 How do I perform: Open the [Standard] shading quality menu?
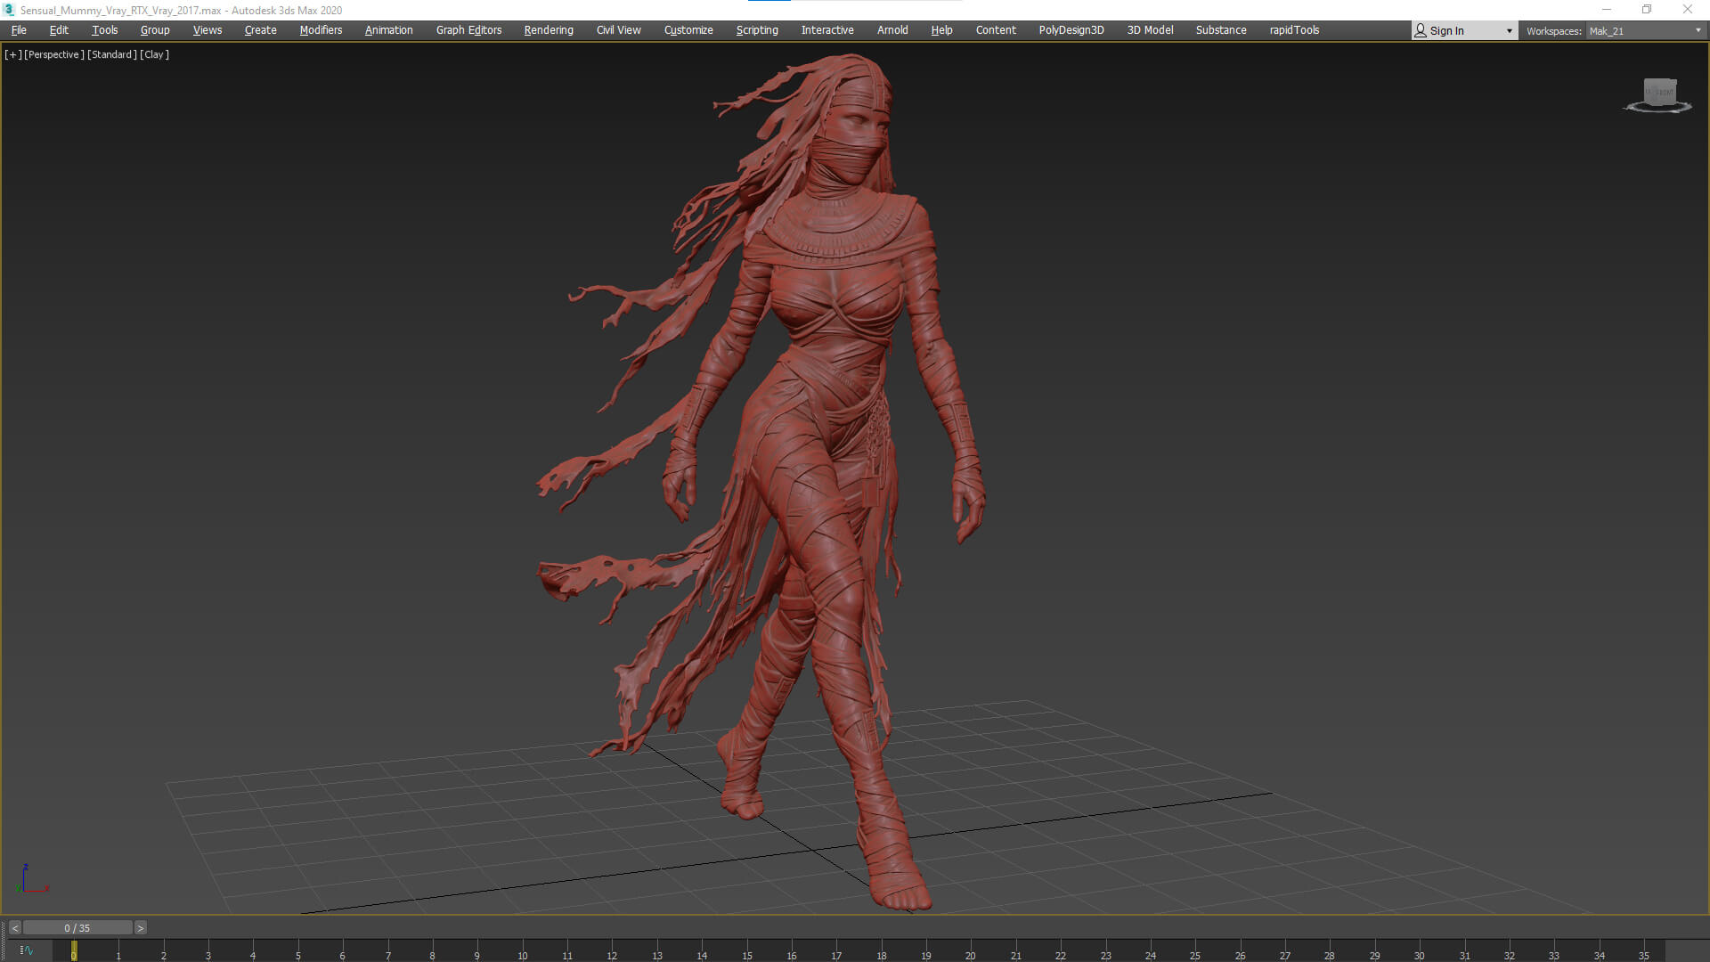point(112,54)
